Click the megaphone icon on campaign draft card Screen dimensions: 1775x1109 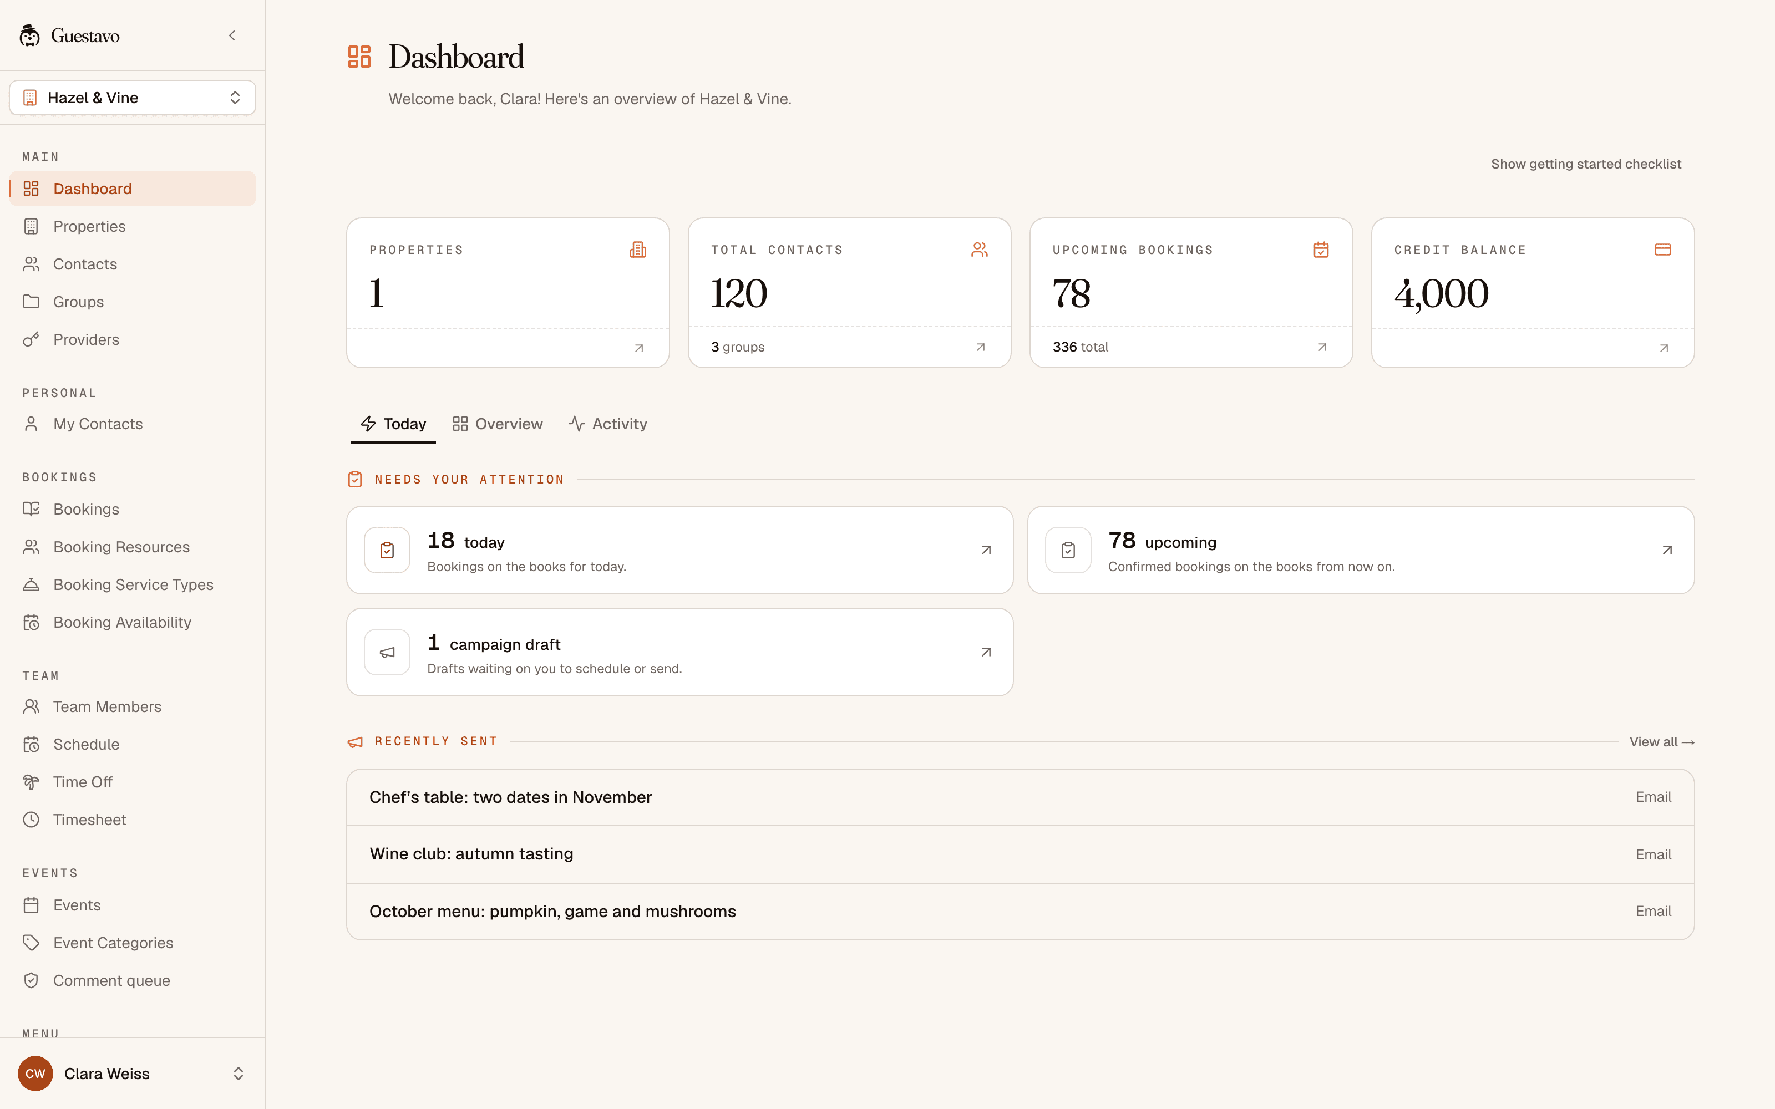(x=387, y=652)
